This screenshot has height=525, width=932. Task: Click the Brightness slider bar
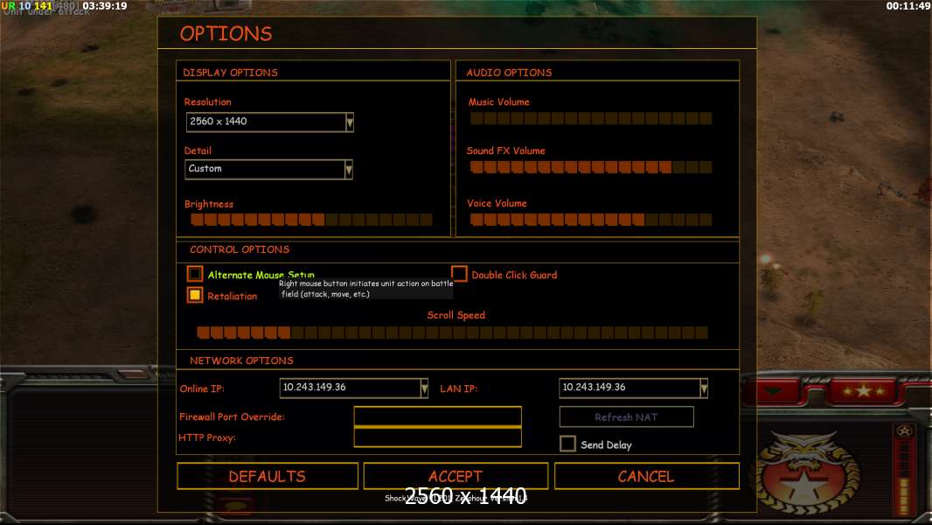pyautogui.click(x=311, y=220)
